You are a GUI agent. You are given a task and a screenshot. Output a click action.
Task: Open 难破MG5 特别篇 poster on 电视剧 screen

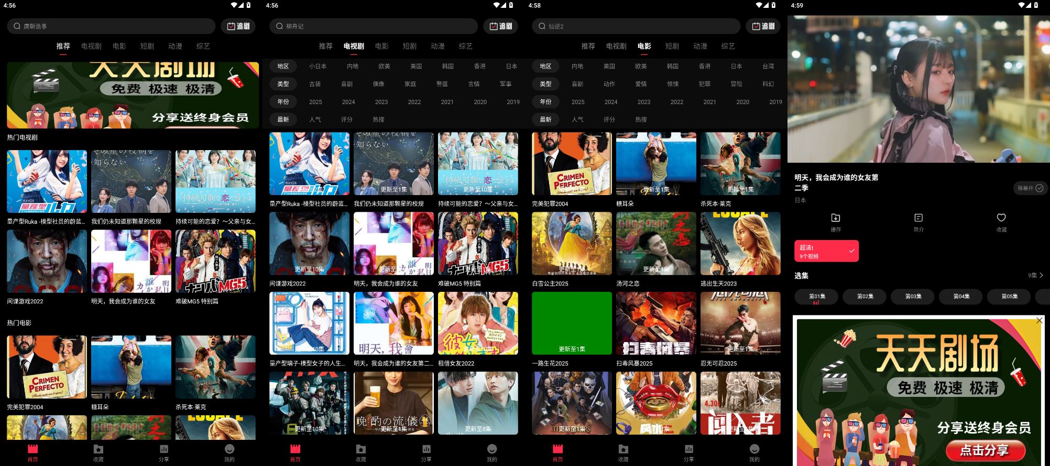coord(478,243)
